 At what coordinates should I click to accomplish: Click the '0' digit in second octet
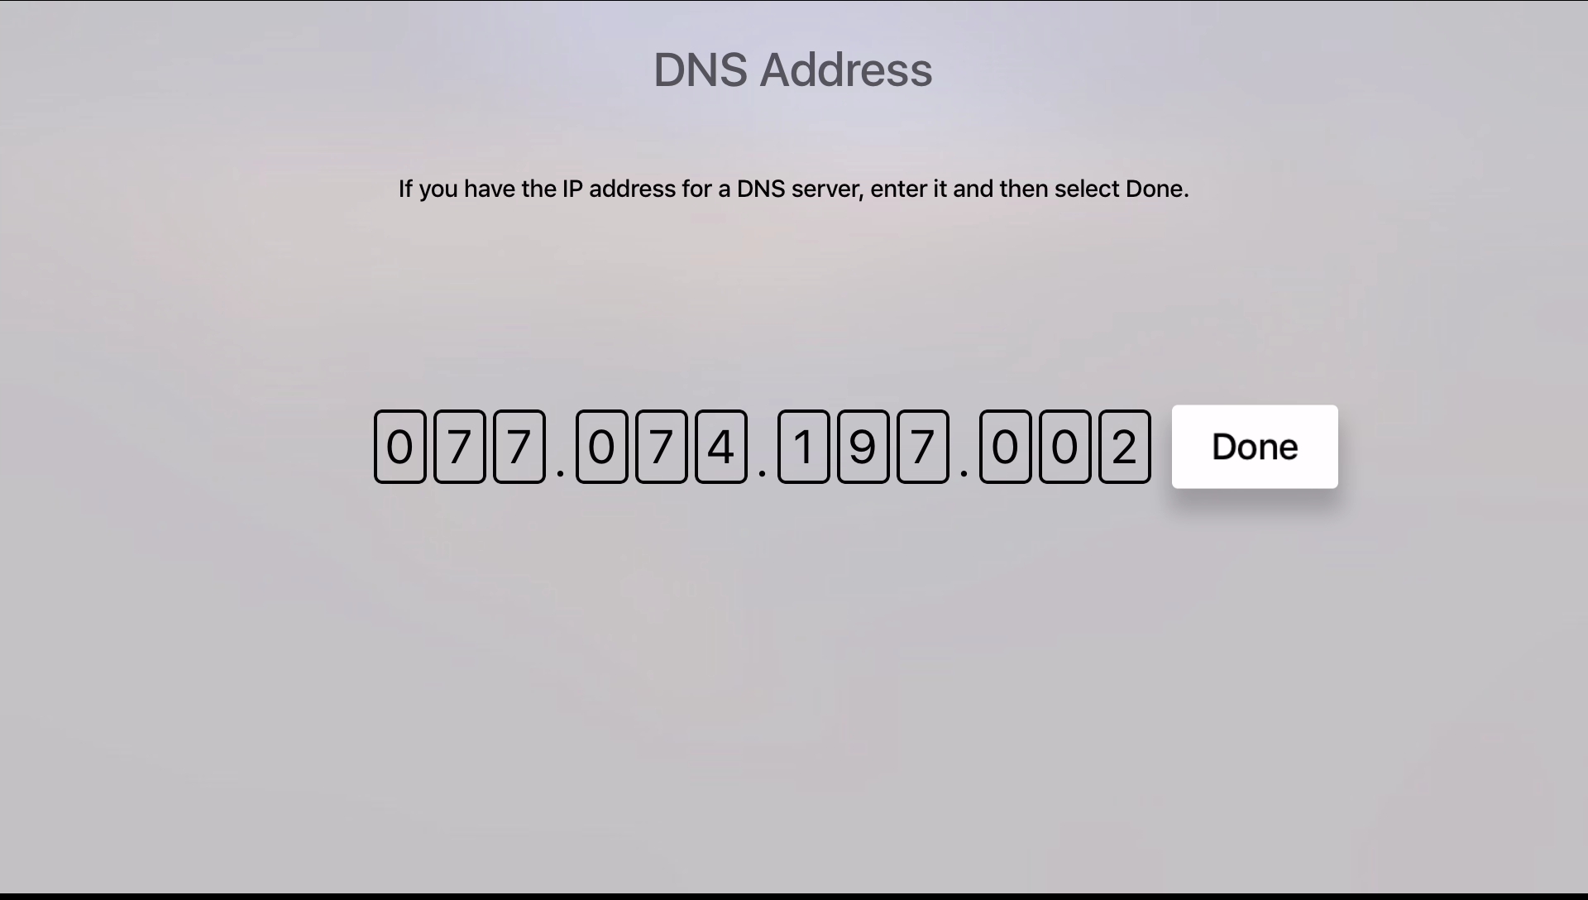(x=600, y=446)
